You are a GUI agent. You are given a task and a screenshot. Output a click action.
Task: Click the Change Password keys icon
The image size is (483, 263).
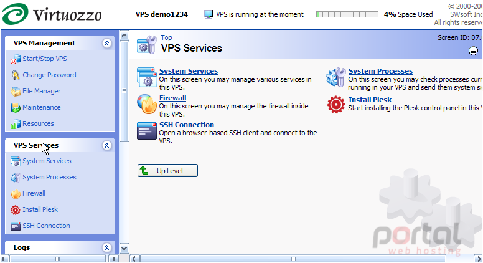15,75
